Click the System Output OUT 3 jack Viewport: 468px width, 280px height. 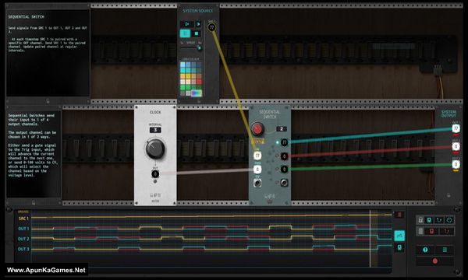456,164
